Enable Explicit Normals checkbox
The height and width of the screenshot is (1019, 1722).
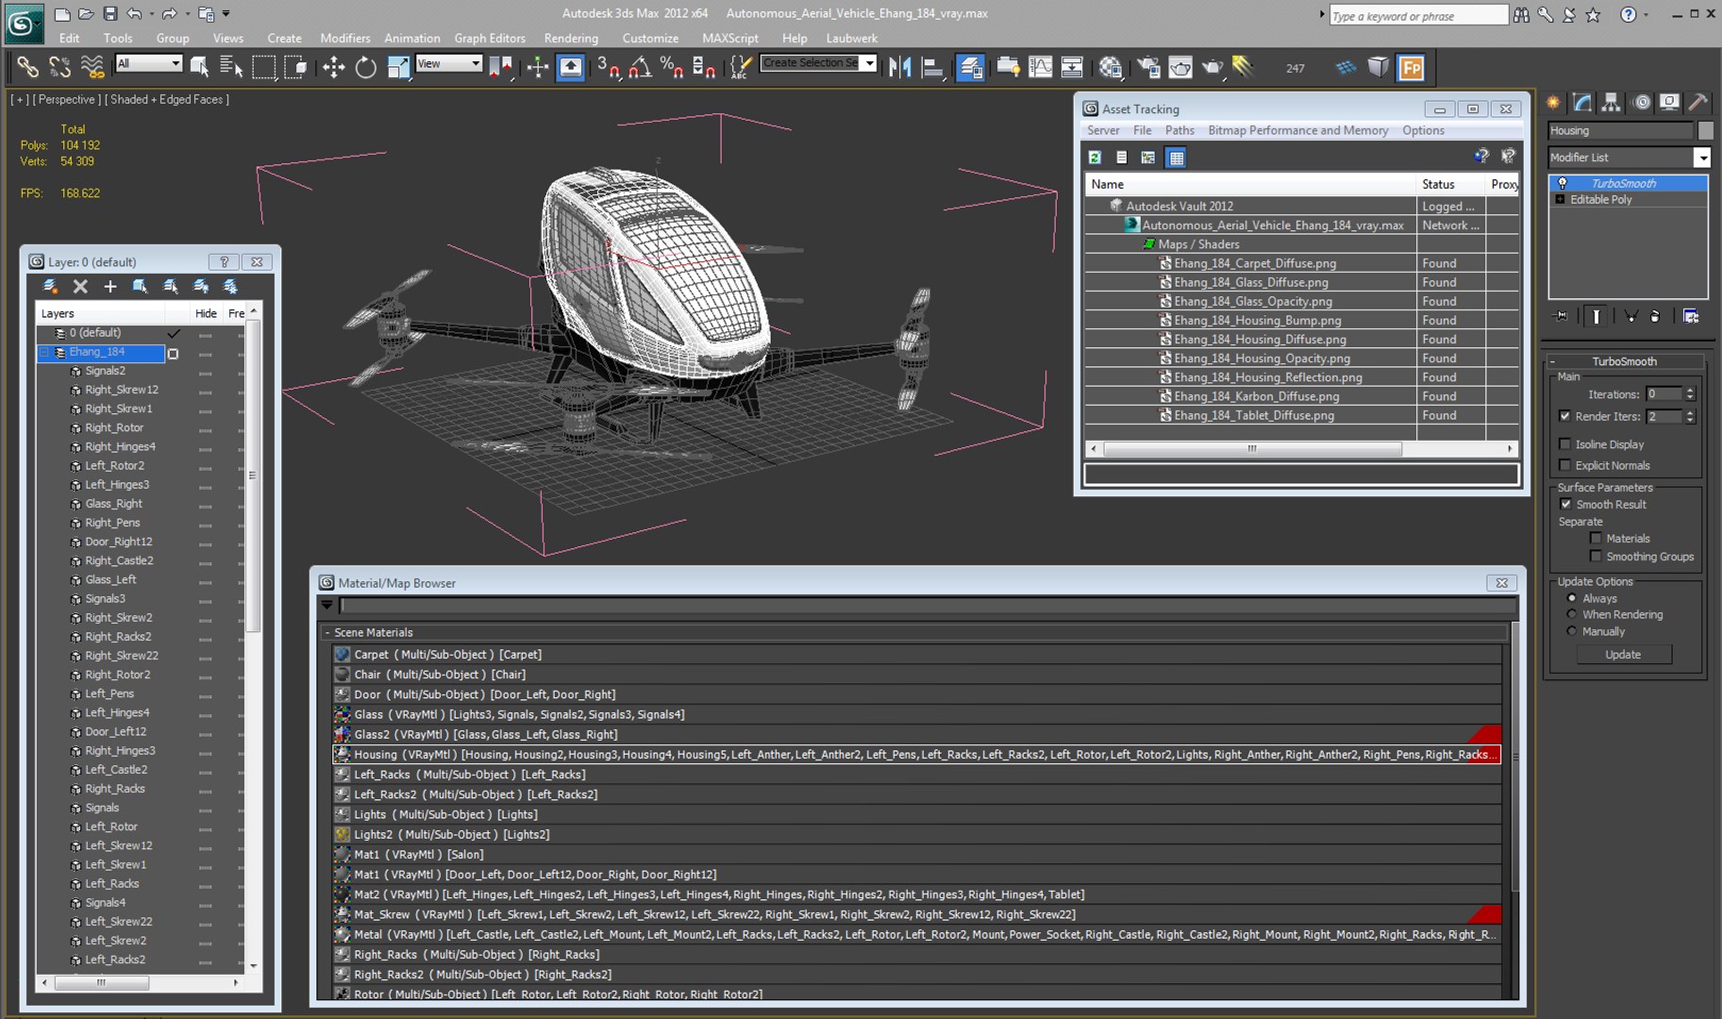point(1565,465)
